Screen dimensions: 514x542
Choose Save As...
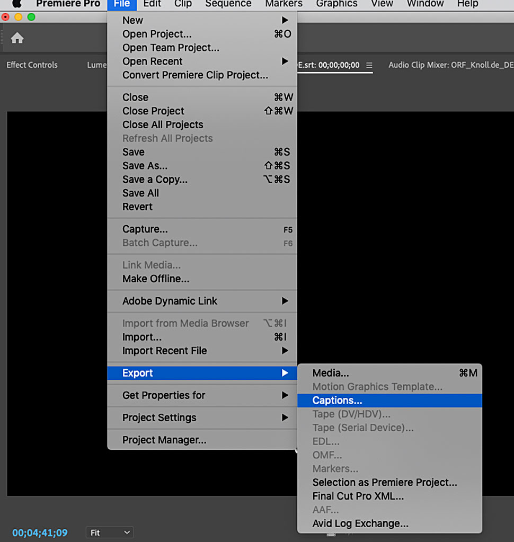click(x=202, y=166)
